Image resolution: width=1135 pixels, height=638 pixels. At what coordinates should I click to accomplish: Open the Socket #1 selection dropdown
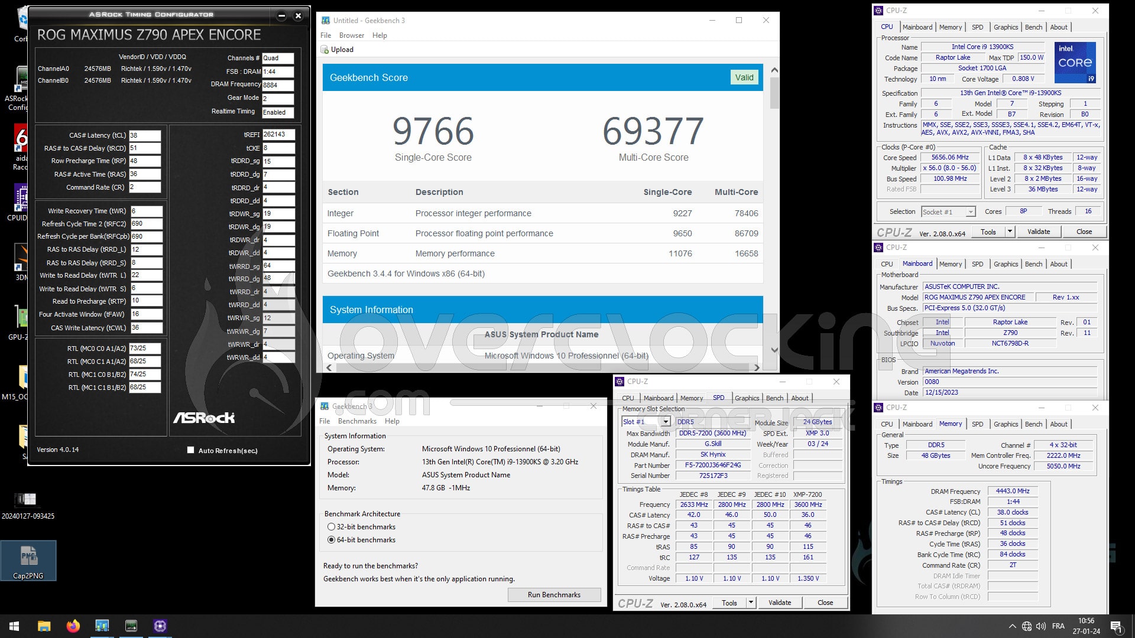click(970, 212)
